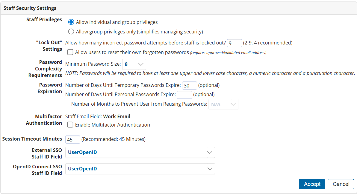The width and height of the screenshot is (357, 194).
Task: Choose Allow group privileges only option
Action: (x=71, y=32)
